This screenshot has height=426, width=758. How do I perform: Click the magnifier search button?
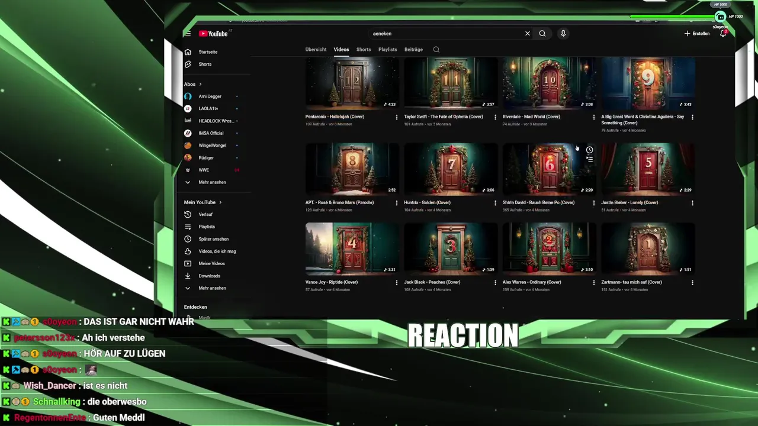542,34
